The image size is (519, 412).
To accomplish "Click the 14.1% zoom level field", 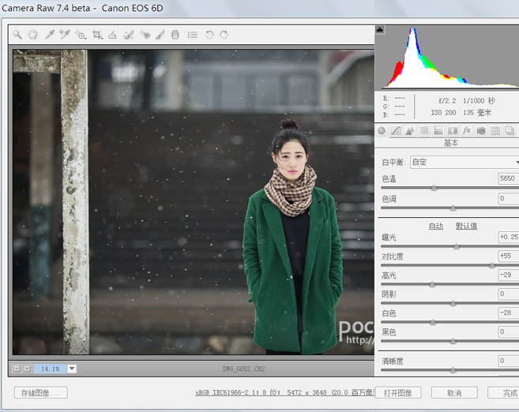I will point(51,369).
